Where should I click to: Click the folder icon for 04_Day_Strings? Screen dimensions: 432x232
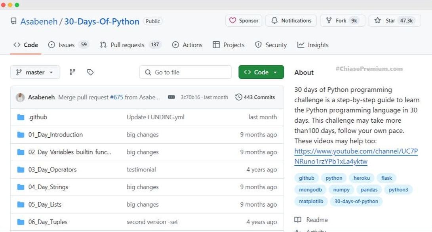21,187
